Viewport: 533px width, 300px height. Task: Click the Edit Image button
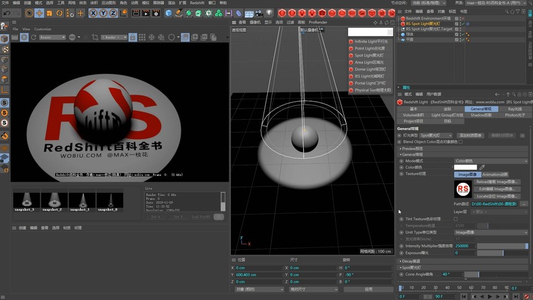click(x=496, y=189)
